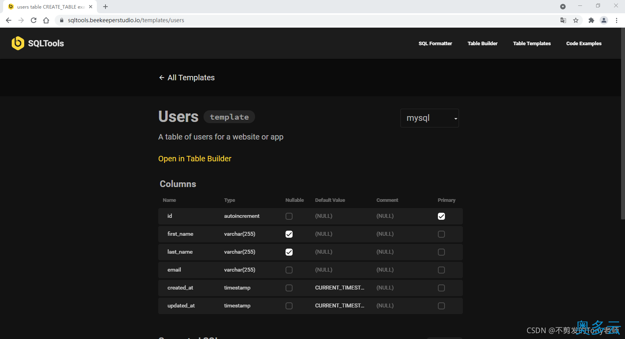
Task: Reload the page with refresh icon
Action: pos(34,20)
